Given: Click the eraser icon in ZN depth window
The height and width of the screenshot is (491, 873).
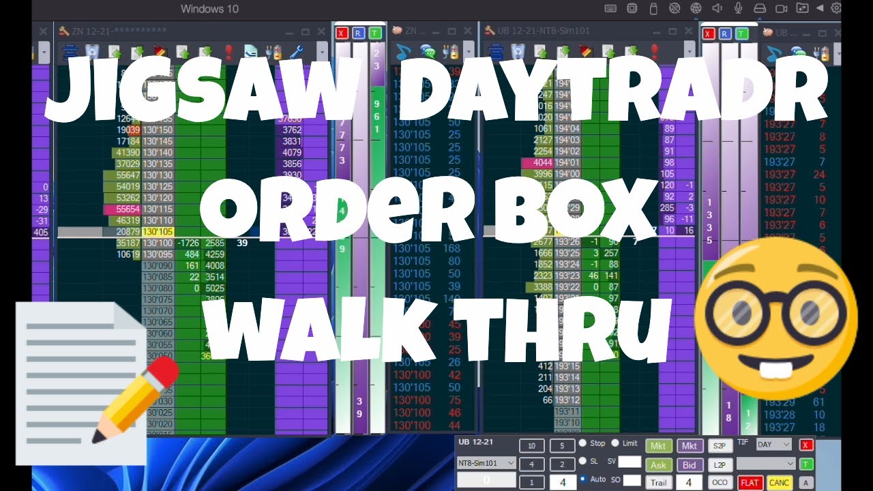Looking at the screenshot, I should (x=160, y=52).
